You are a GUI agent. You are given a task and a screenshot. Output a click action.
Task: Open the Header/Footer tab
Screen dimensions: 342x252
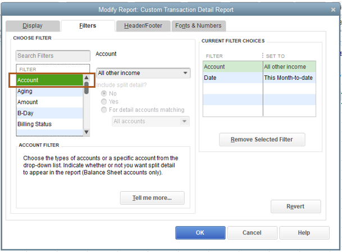143,26
